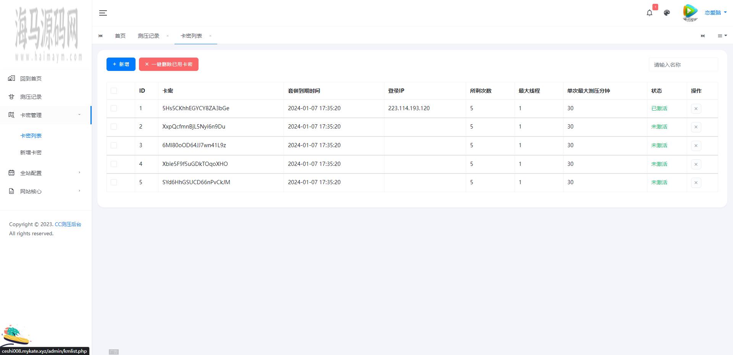
Task: Check the checkbox for row ID 2
Action: coord(114,127)
